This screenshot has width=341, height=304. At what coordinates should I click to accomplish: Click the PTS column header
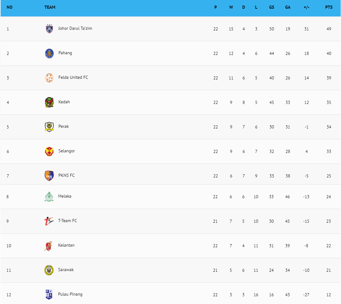click(329, 7)
